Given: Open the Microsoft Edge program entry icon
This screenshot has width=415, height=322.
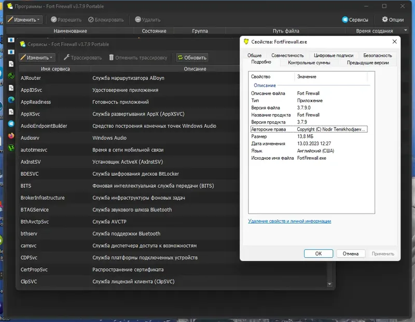Looking at the screenshot, I should point(11,100).
